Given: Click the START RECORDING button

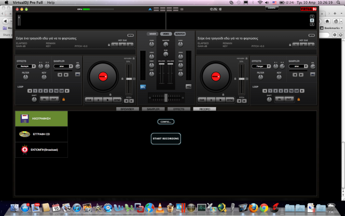Looking at the screenshot, I should pyautogui.click(x=166, y=139).
